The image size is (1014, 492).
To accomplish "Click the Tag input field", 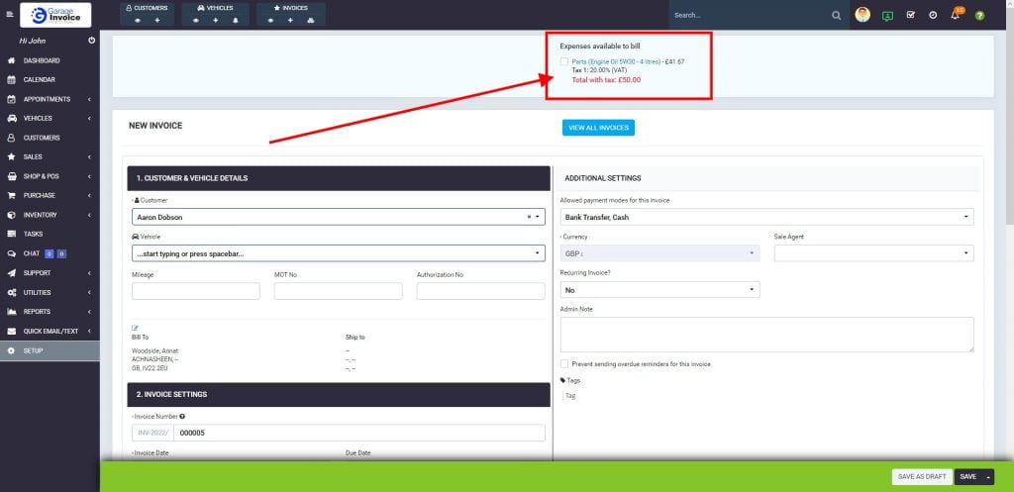I will click(571, 396).
